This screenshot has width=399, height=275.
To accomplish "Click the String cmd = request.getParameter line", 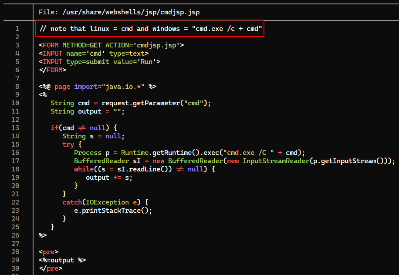I will (131, 103).
